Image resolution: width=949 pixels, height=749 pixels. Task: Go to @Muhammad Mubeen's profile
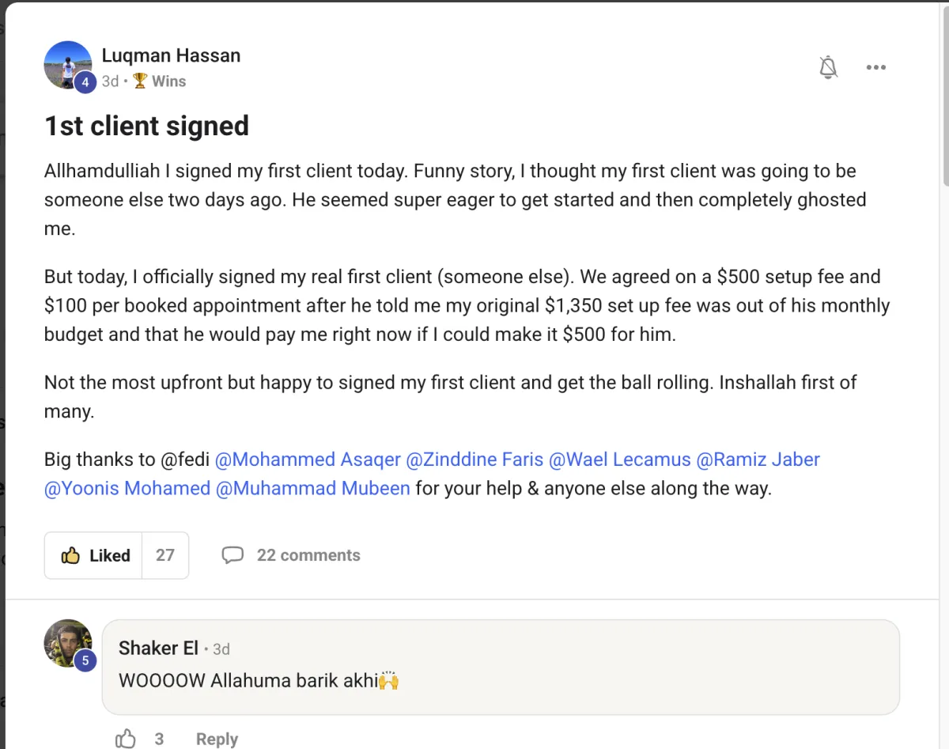tap(312, 488)
